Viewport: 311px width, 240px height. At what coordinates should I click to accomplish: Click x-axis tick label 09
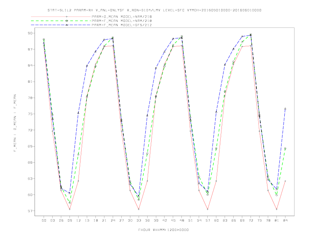click(70, 220)
